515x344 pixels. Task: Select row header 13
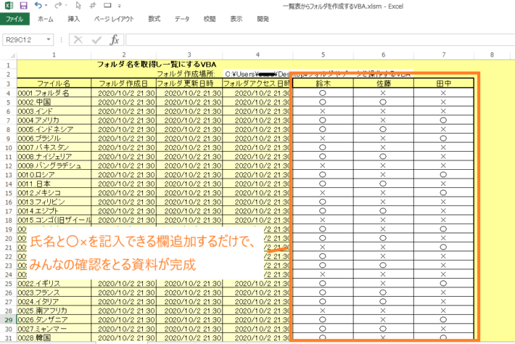pyautogui.click(x=9, y=175)
